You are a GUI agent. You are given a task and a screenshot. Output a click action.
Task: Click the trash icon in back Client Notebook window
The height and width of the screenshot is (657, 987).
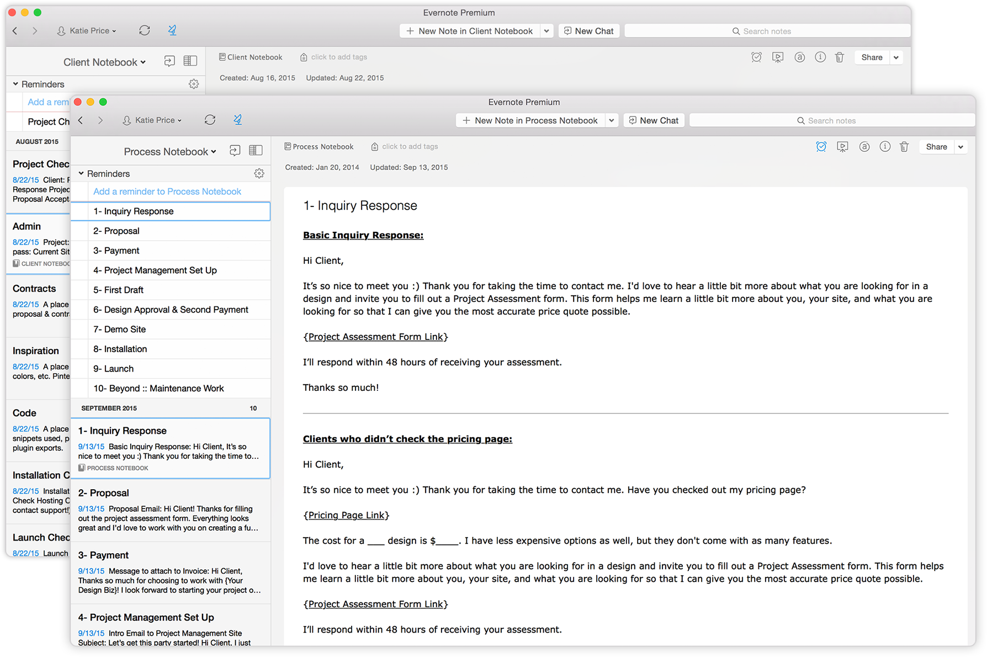pos(840,57)
